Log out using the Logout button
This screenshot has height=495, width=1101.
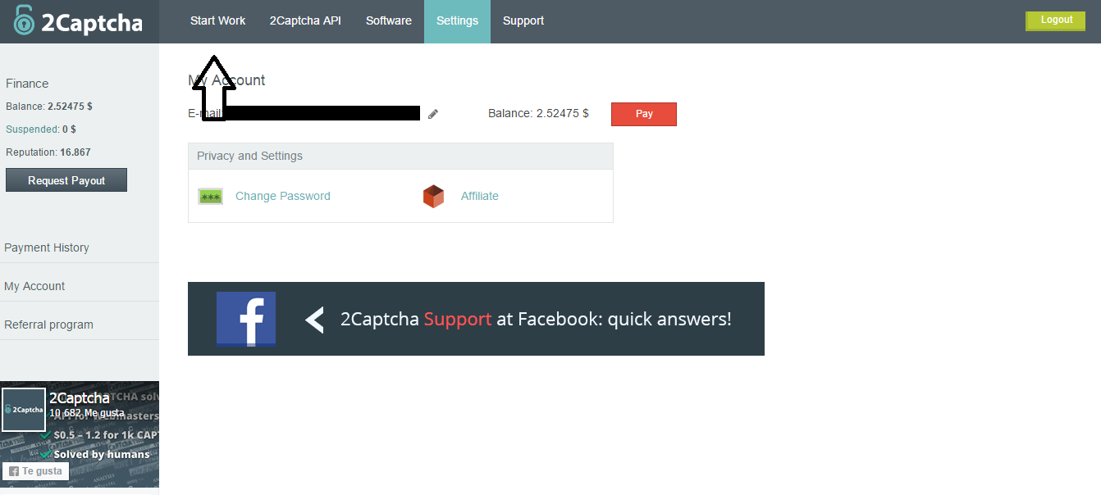tap(1057, 20)
